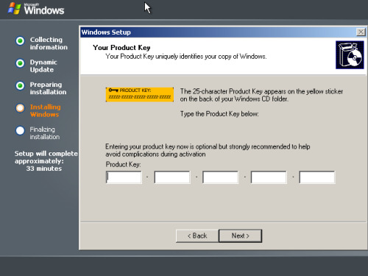
Task: Click the yellow product key sticker image
Action: [x=140, y=94]
